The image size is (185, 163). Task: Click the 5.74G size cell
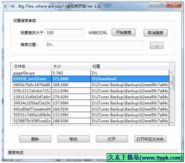pyautogui.click(x=71, y=73)
